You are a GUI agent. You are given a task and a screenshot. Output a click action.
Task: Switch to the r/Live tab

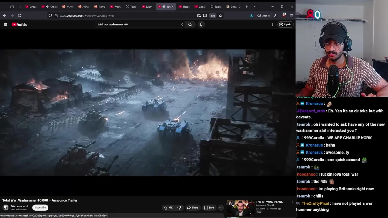point(67,7)
